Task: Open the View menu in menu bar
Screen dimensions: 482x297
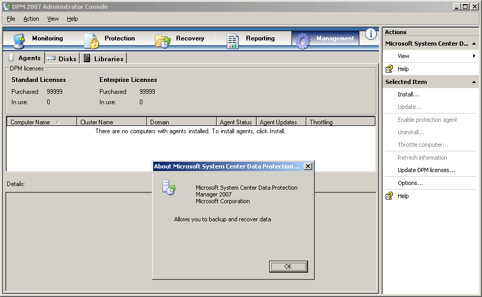Action: pyautogui.click(x=53, y=19)
